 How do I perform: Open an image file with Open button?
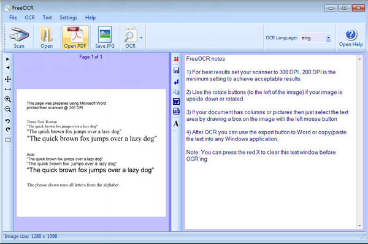pyautogui.click(x=47, y=38)
